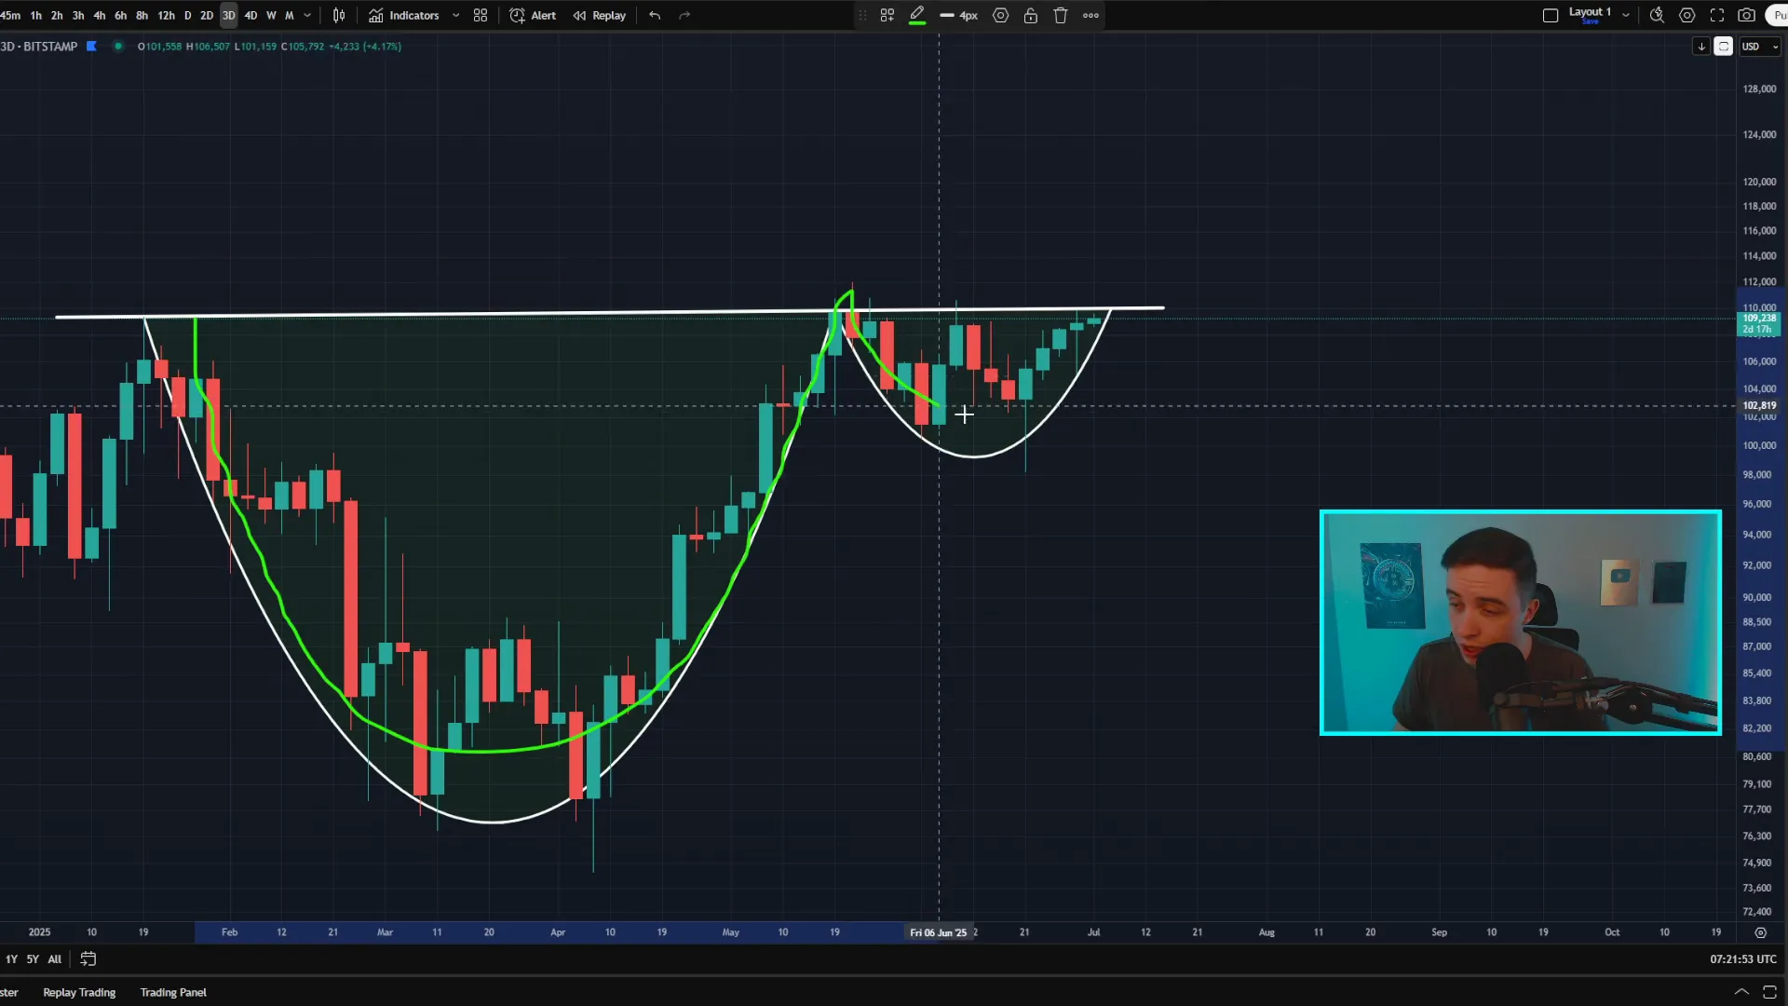Expand the bottom panel chevron
This screenshot has height=1006, width=1788.
point(1741,993)
